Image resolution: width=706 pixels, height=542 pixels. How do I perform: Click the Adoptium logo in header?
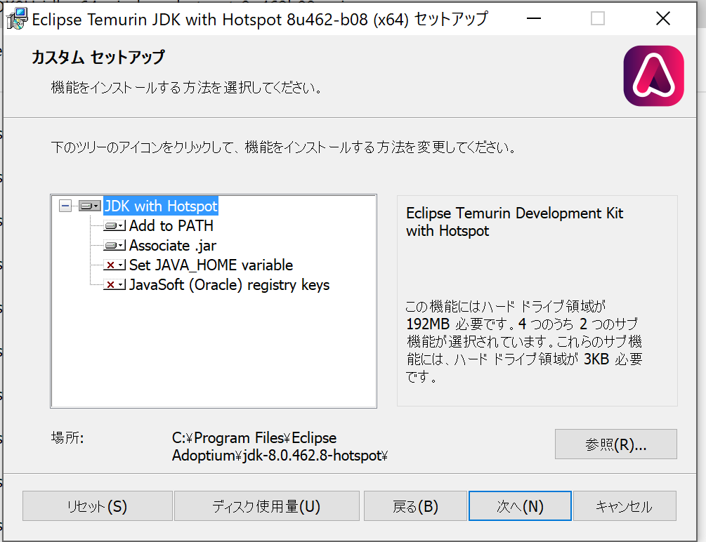(x=654, y=76)
